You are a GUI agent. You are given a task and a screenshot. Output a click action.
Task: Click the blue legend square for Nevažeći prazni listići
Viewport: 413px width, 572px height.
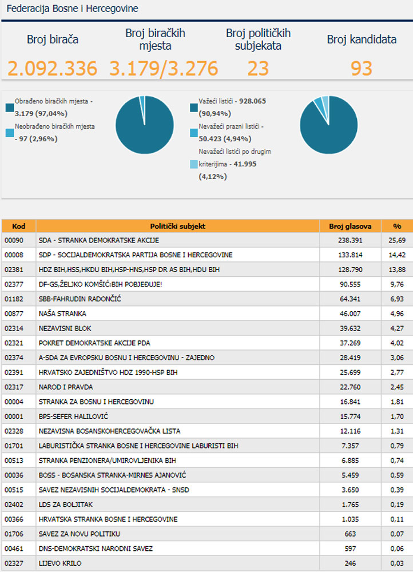[194, 133]
